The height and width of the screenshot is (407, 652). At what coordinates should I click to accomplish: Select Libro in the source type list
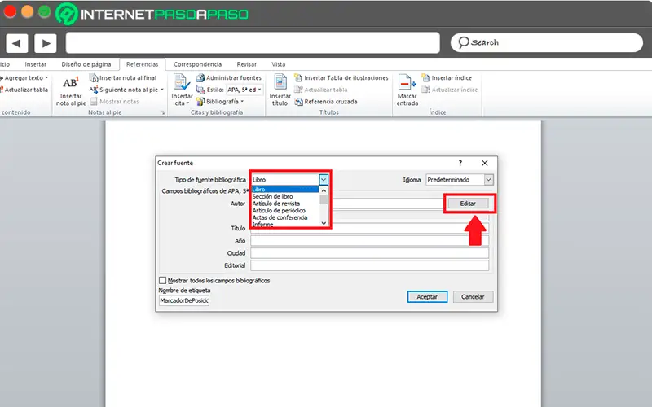284,190
